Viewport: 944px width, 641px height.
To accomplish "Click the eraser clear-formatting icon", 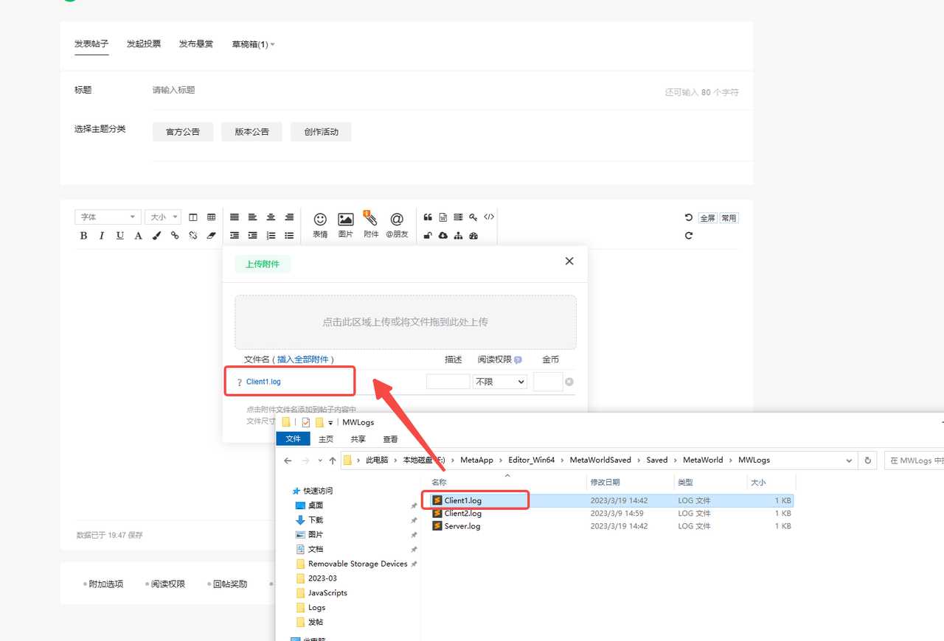I will point(212,236).
